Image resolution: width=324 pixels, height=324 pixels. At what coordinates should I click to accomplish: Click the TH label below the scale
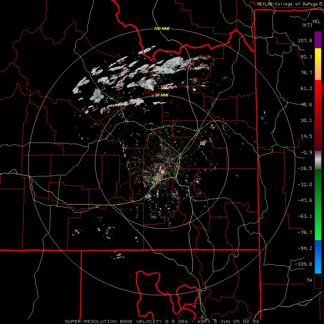click(x=309, y=280)
